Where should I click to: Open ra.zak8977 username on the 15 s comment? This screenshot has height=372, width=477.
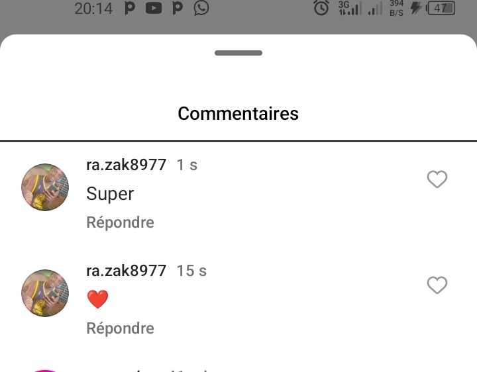coord(127,271)
